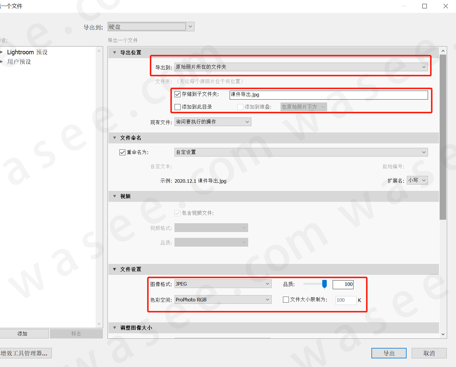Click the subfolder name field 课件导出.jpg
The width and height of the screenshot is (456, 367).
click(x=329, y=95)
